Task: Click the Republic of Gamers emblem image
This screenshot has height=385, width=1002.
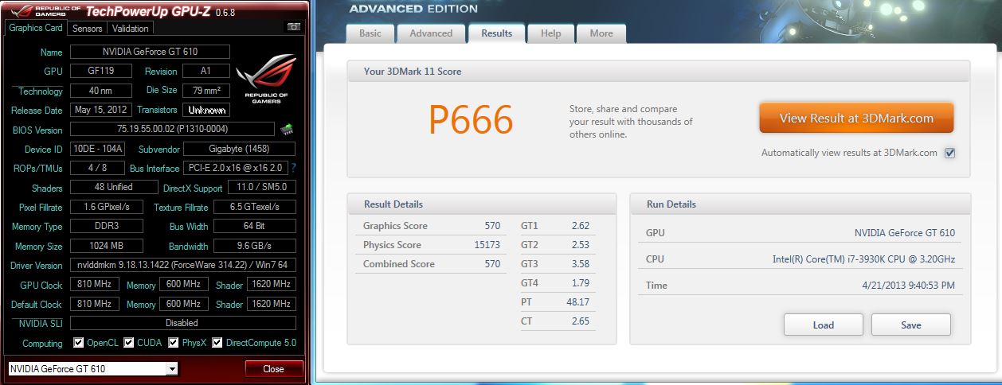Action: (266, 79)
